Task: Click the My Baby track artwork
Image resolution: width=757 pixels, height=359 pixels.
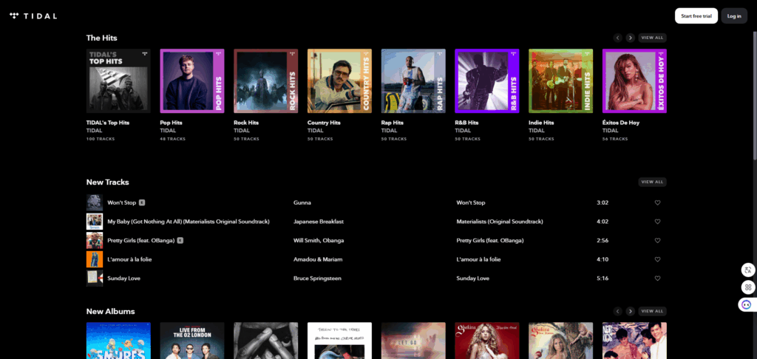Action: (95, 222)
